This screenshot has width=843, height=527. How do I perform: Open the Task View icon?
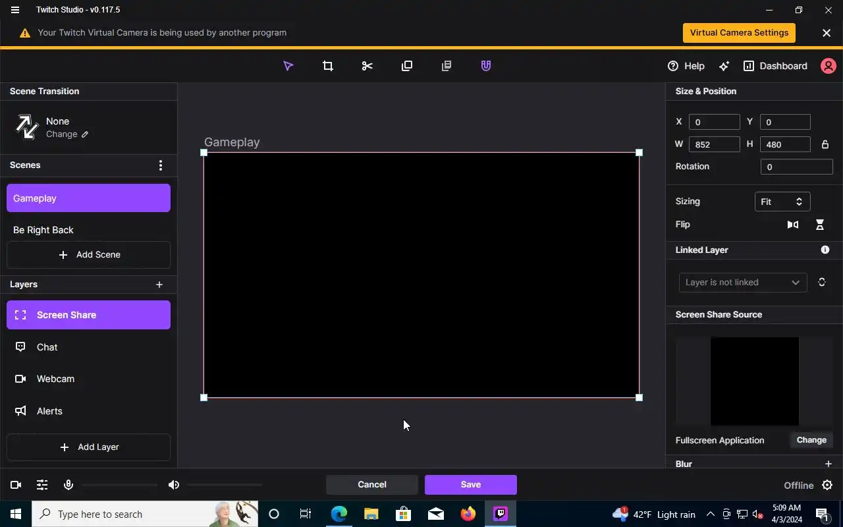(306, 514)
